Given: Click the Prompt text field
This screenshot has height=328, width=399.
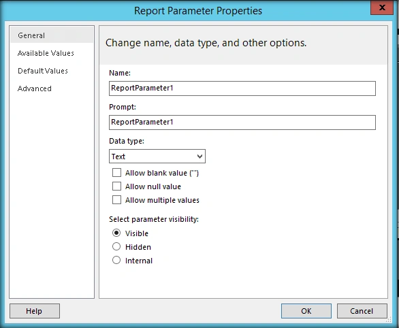Looking at the screenshot, I should click(x=242, y=122).
